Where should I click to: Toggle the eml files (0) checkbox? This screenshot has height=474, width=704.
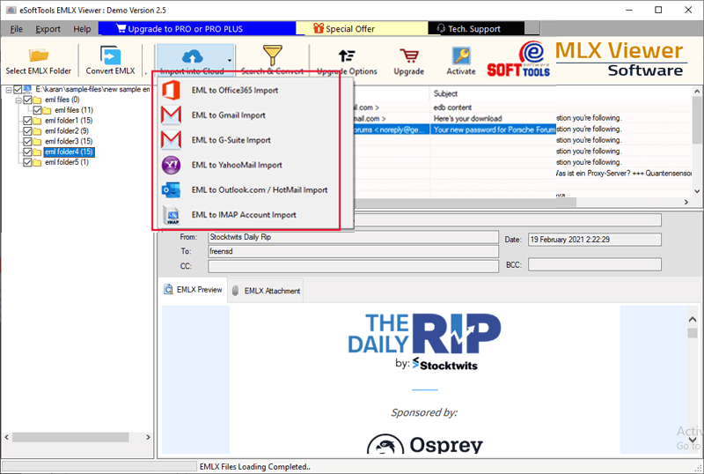27,100
